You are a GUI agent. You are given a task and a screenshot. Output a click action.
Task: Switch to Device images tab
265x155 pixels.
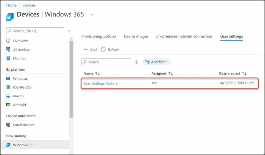(136, 36)
